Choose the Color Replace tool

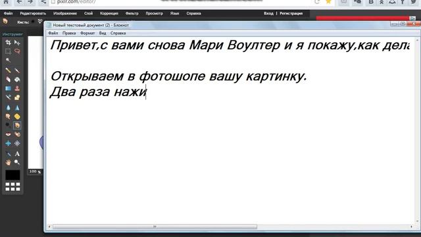(8, 97)
